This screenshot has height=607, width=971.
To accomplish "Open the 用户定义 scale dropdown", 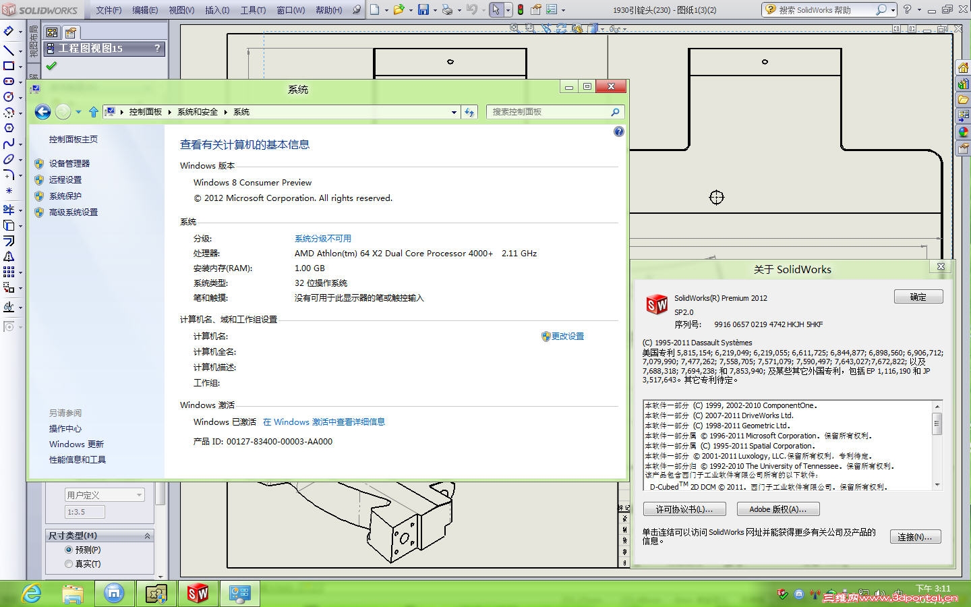I will (105, 495).
